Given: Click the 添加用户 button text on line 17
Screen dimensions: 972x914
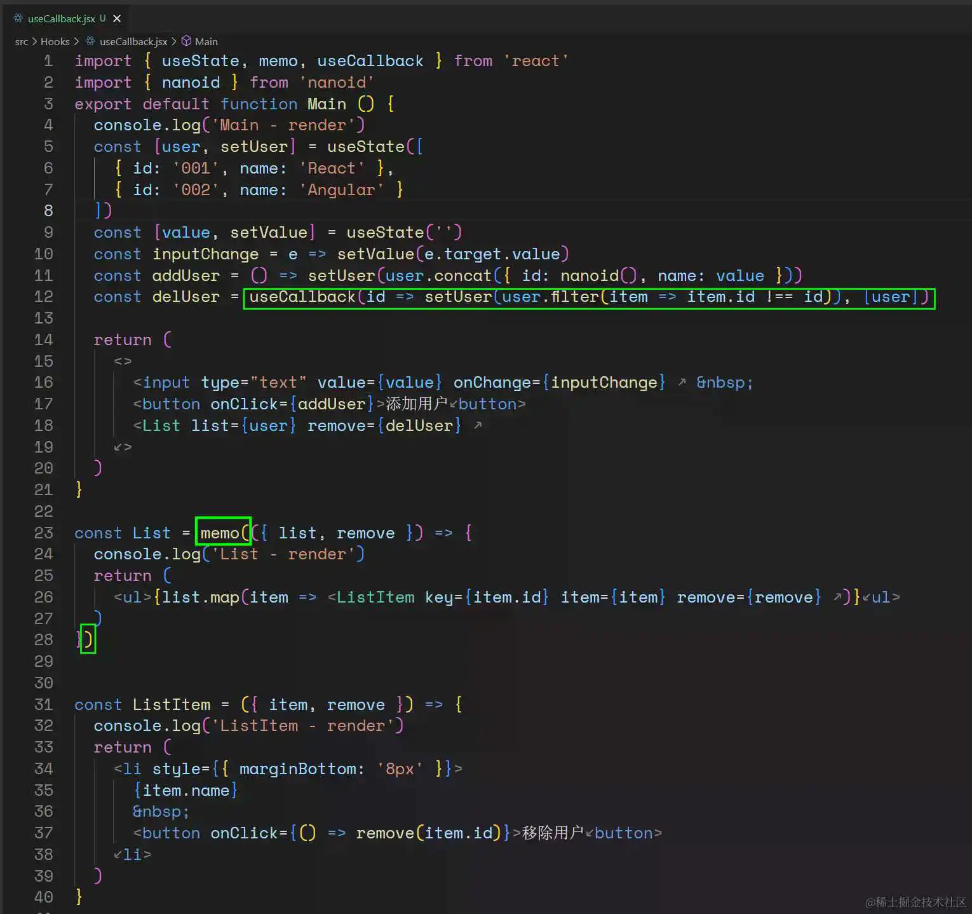Looking at the screenshot, I should [x=417, y=404].
